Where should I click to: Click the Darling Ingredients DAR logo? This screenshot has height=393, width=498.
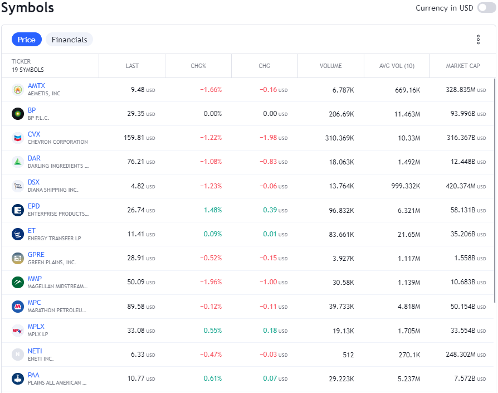tap(18, 162)
